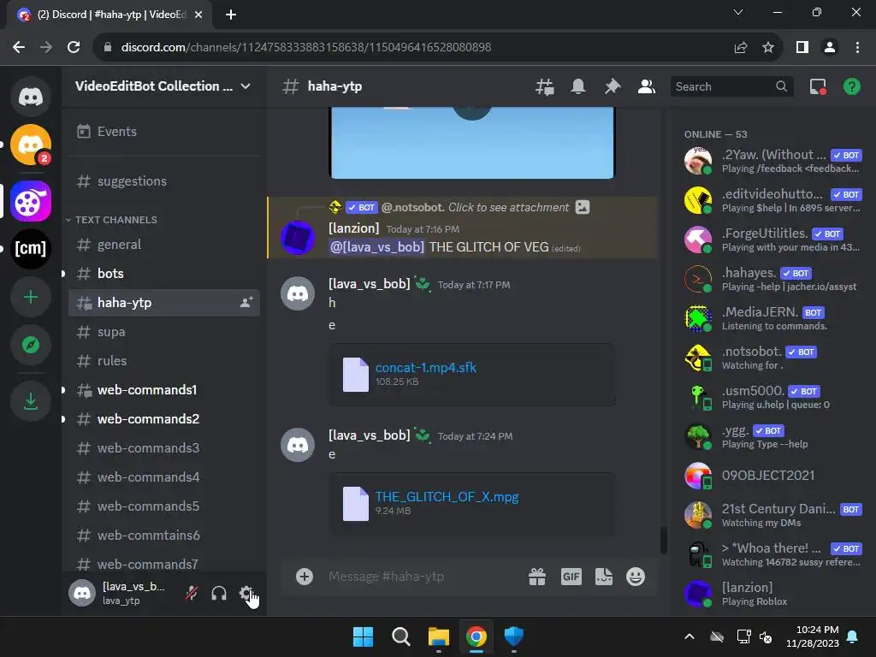Open the web-commands3 channel

(163, 447)
